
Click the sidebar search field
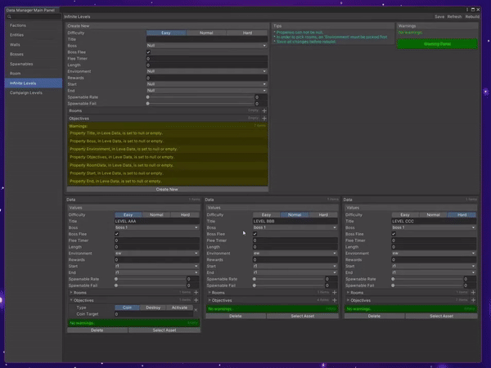point(34,16)
